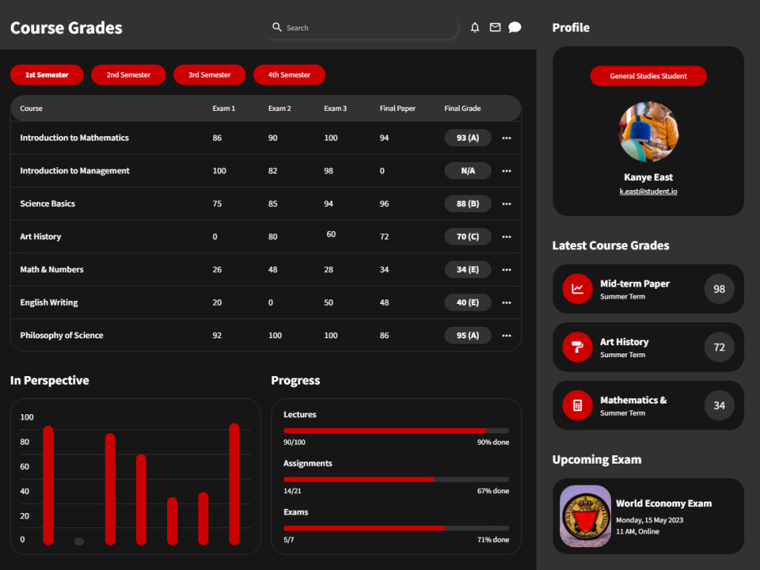Click the first red bar in chart
This screenshot has height=570, width=760.
coord(48,486)
